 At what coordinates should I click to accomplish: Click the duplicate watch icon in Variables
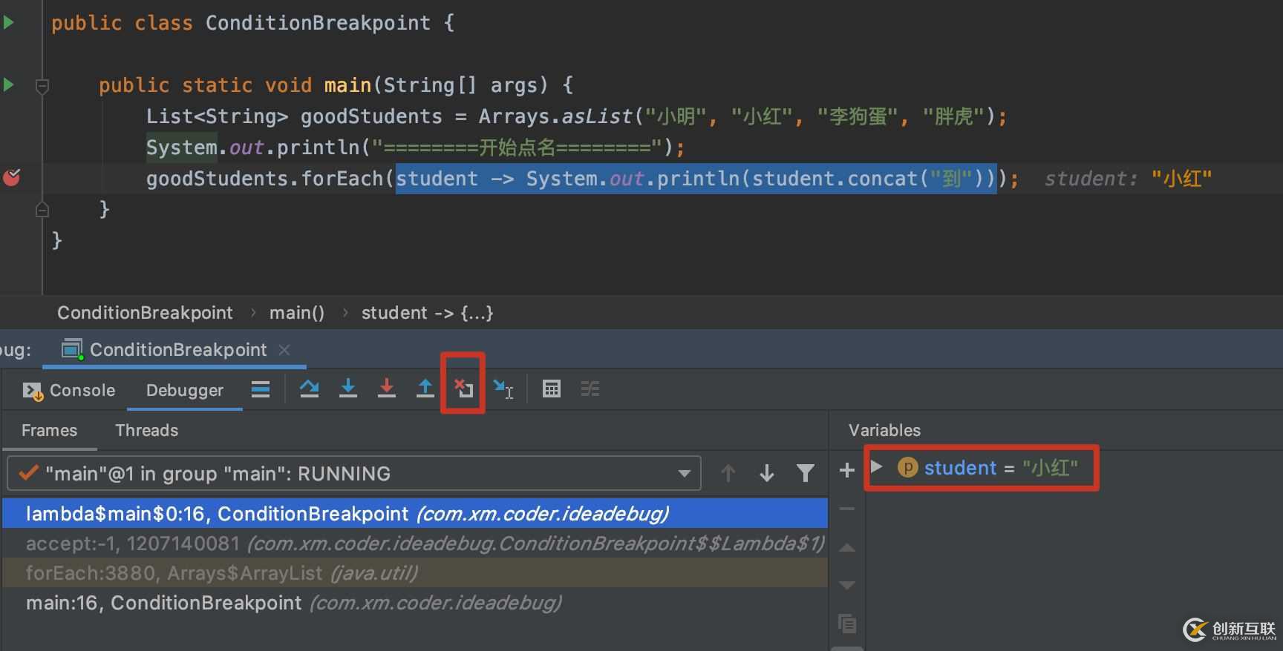tap(847, 624)
